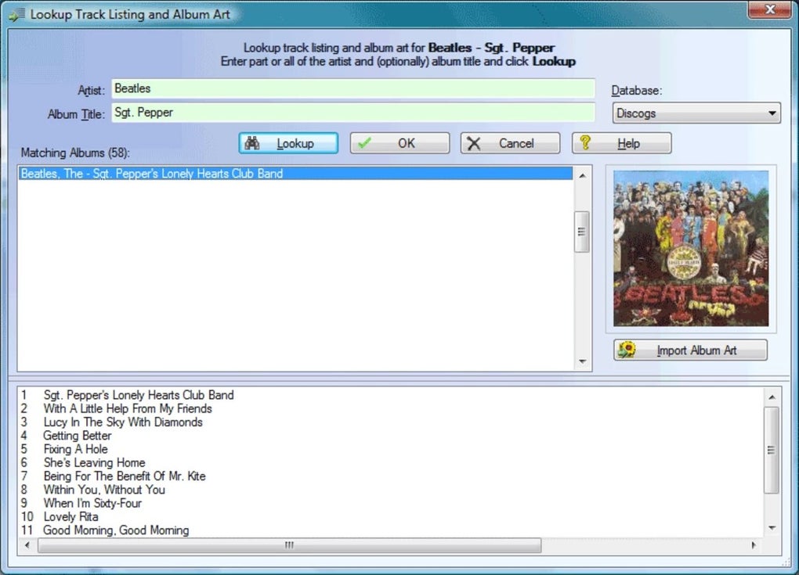This screenshot has width=799, height=575.
Task: Open Help for the lookup dialog
Action: 621,142
